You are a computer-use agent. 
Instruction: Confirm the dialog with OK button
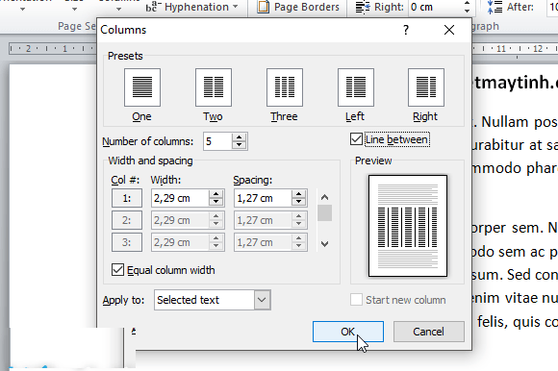[348, 332]
